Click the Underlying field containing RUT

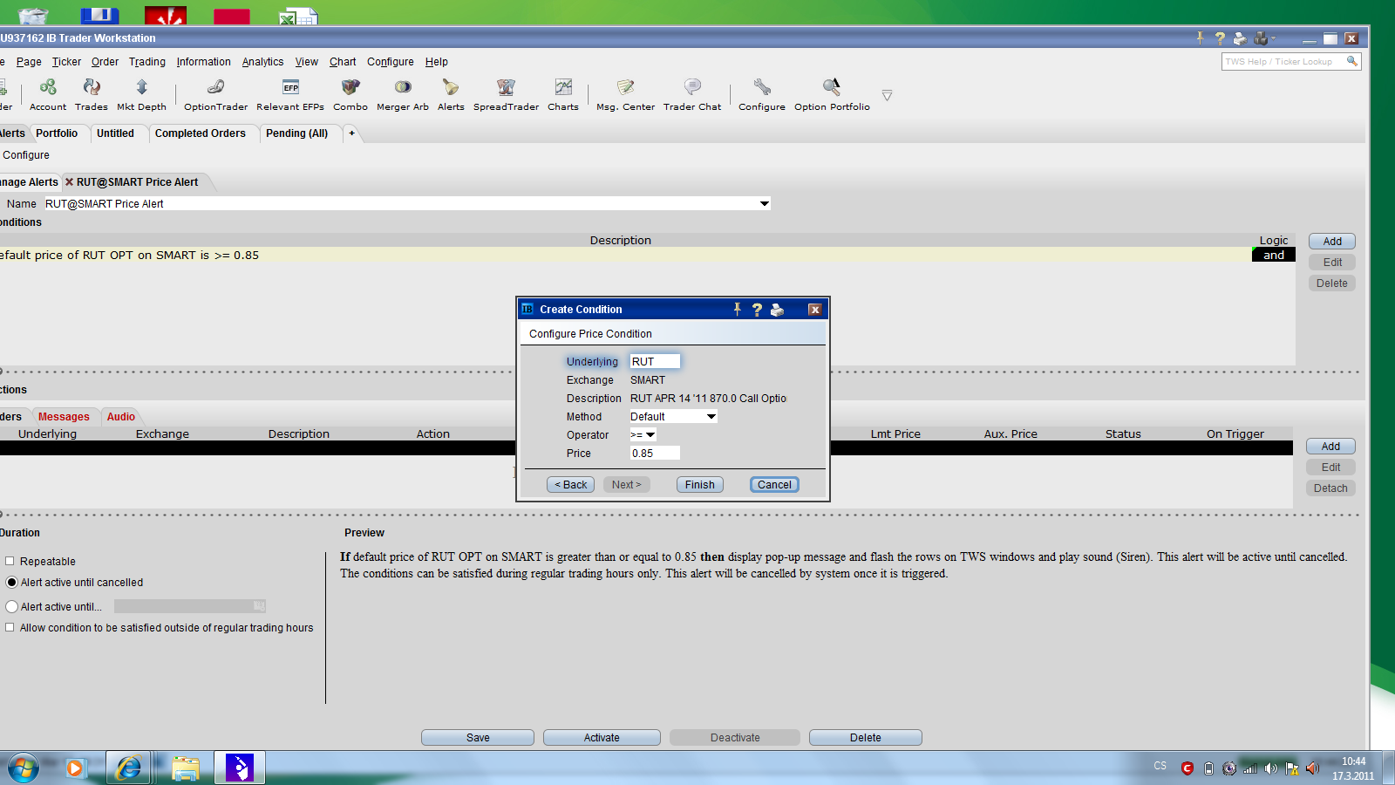point(655,362)
